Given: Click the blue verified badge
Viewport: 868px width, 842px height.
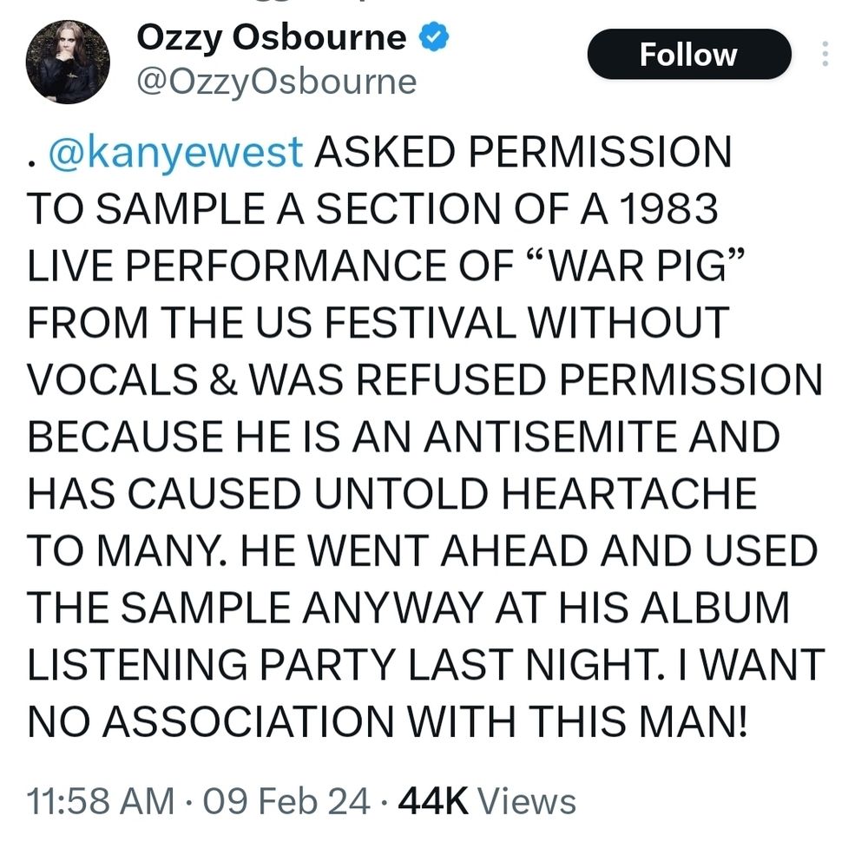Looking at the screenshot, I should pyautogui.click(x=433, y=37).
